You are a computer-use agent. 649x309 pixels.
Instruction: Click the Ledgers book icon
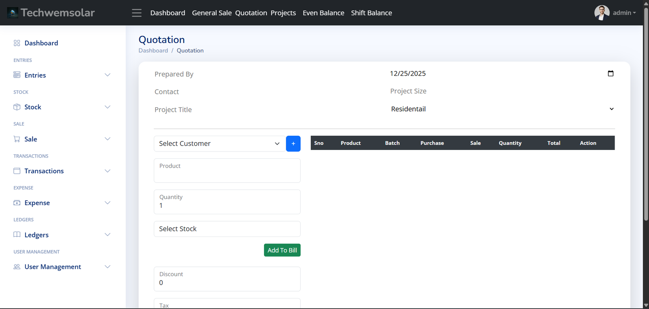[x=17, y=234]
